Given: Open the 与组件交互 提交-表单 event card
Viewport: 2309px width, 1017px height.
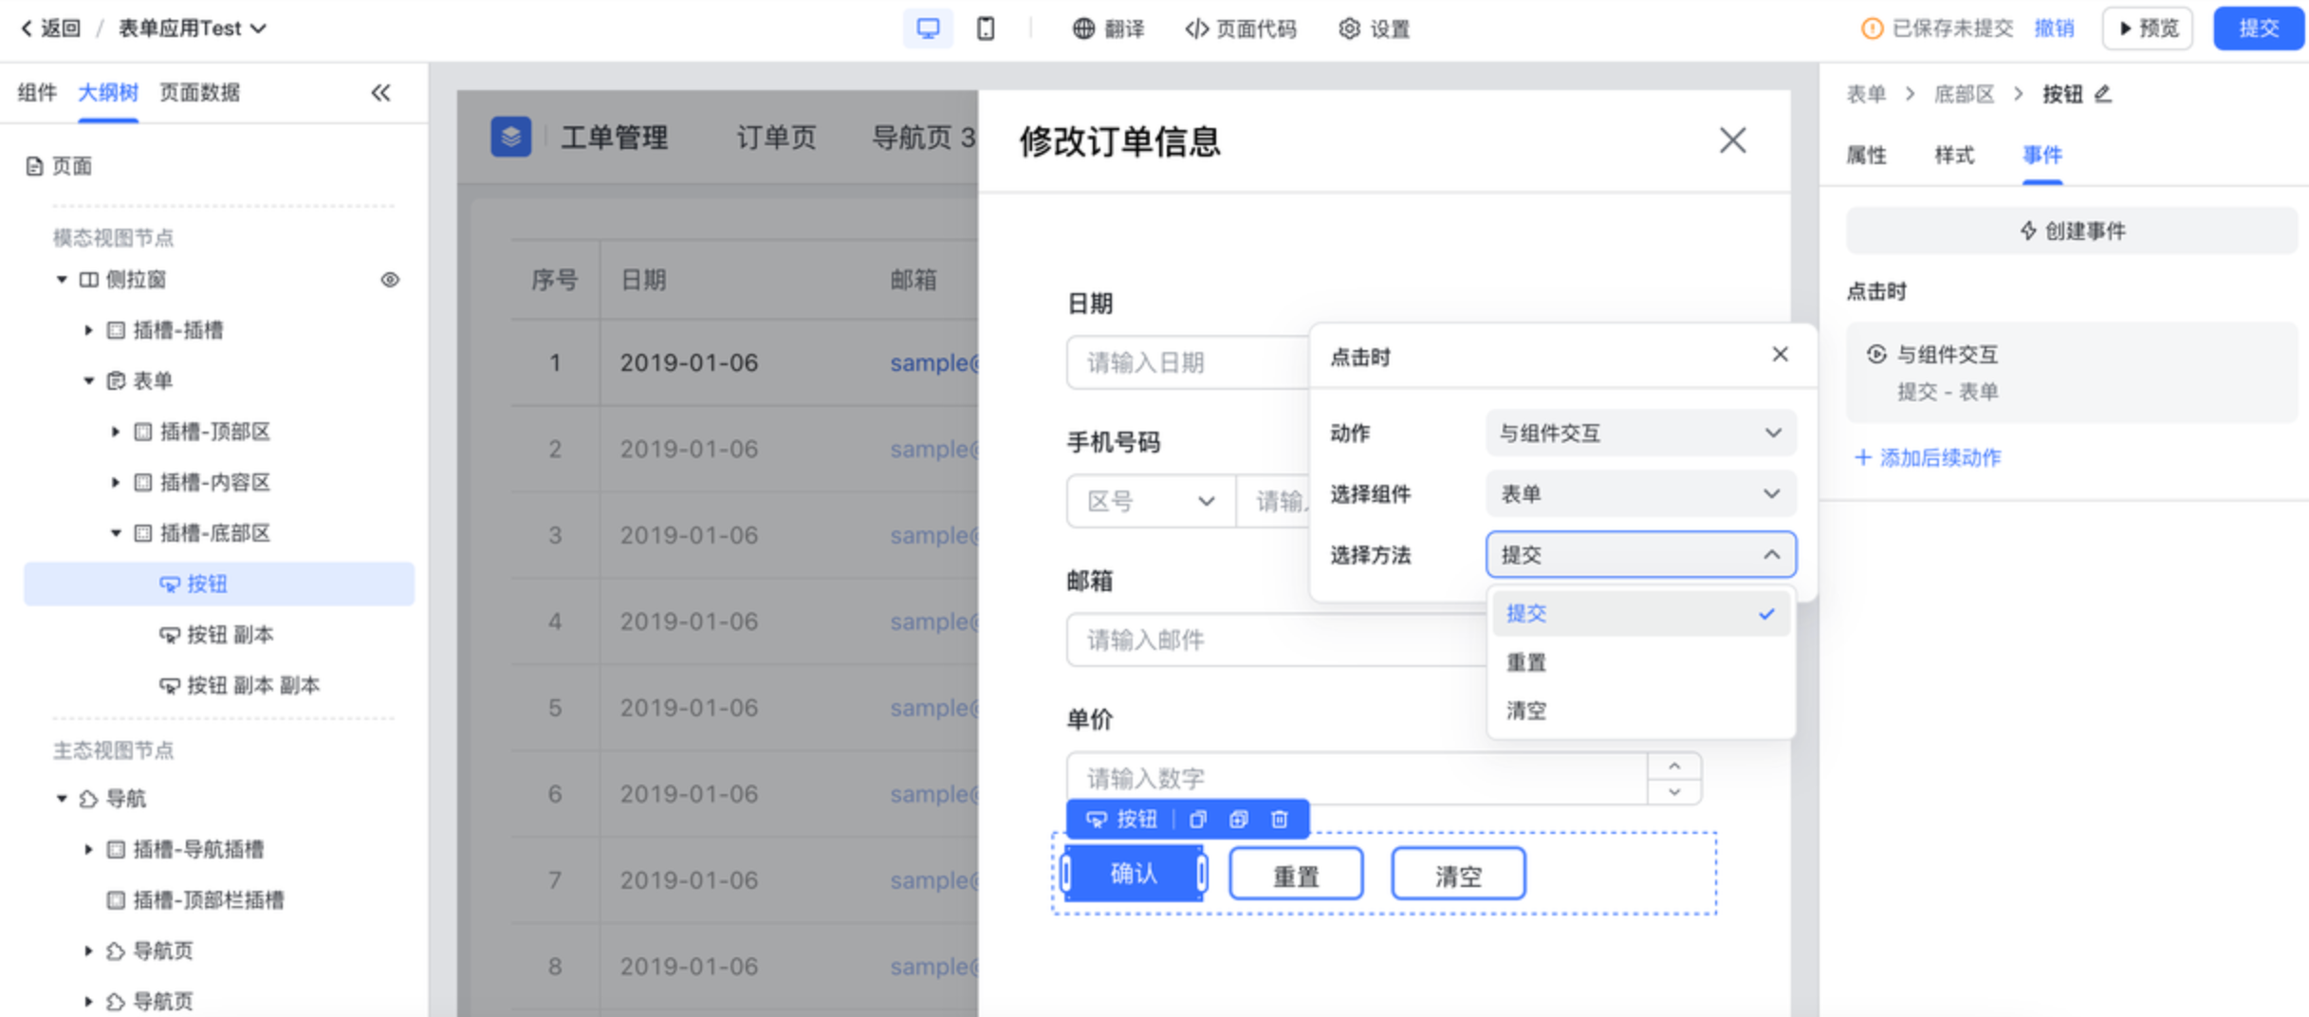Looking at the screenshot, I should point(2072,373).
